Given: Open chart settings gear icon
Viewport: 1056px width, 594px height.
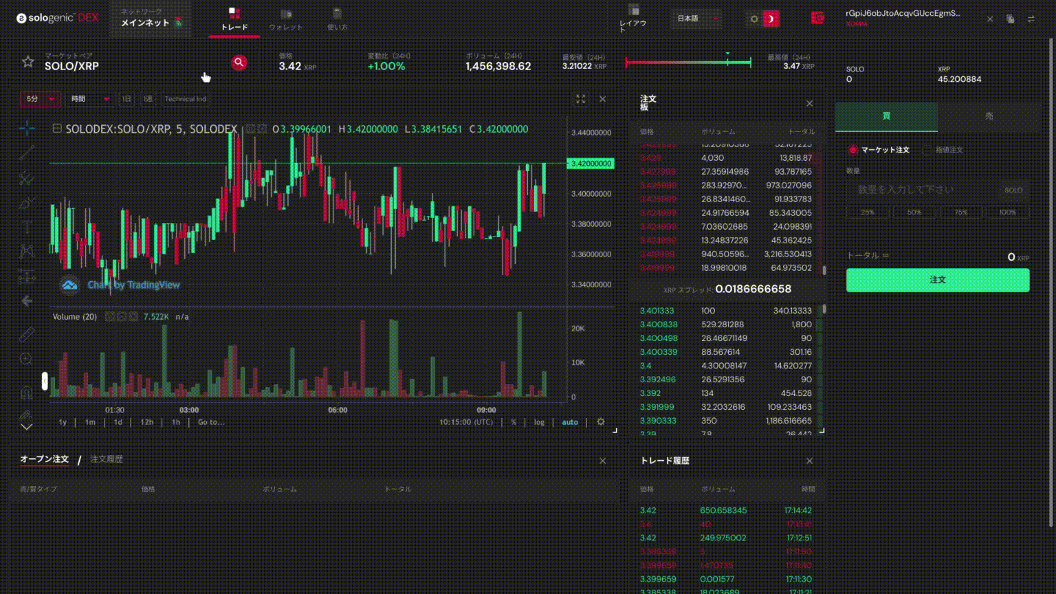Looking at the screenshot, I should [x=601, y=422].
